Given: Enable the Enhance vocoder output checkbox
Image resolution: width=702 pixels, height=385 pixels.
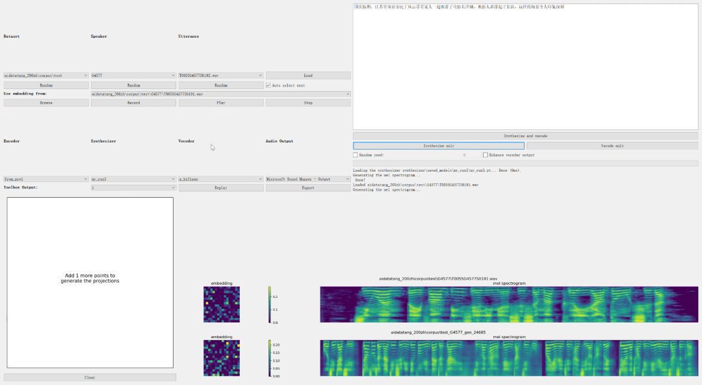Looking at the screenshot, I should point(486,155).
